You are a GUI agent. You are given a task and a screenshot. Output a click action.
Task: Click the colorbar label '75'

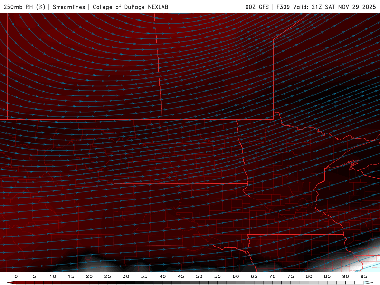click(291, 276)
